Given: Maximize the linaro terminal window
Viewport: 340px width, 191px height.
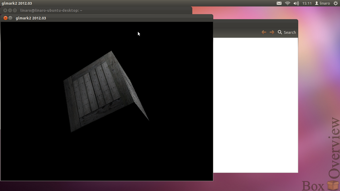Looking at the screenshot, I should point(15,10).
